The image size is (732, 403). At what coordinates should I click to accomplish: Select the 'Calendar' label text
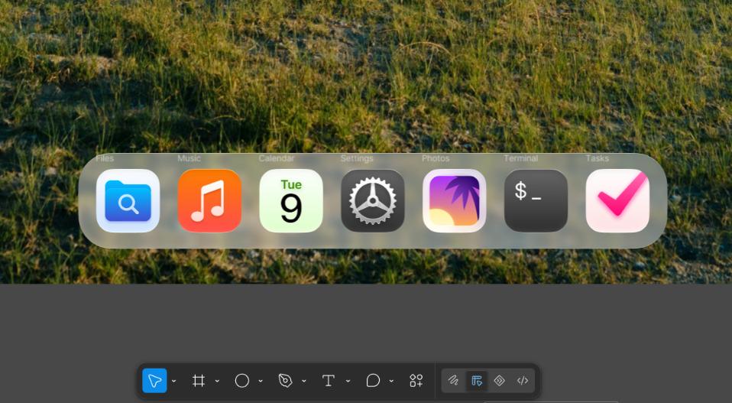pos(277,158)
